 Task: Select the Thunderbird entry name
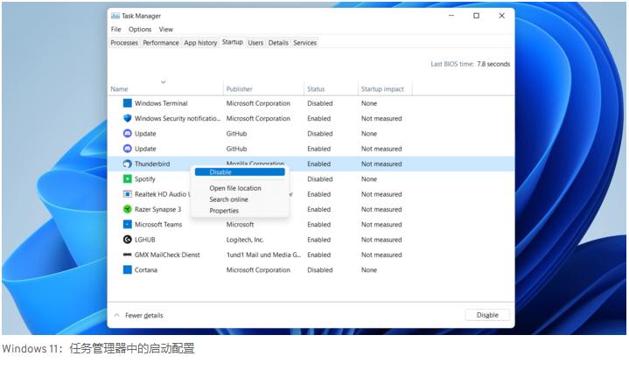[x=152, y=164]
